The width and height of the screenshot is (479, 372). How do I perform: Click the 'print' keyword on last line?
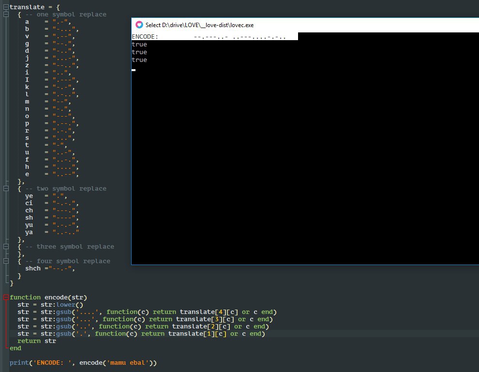pos(19,363)
